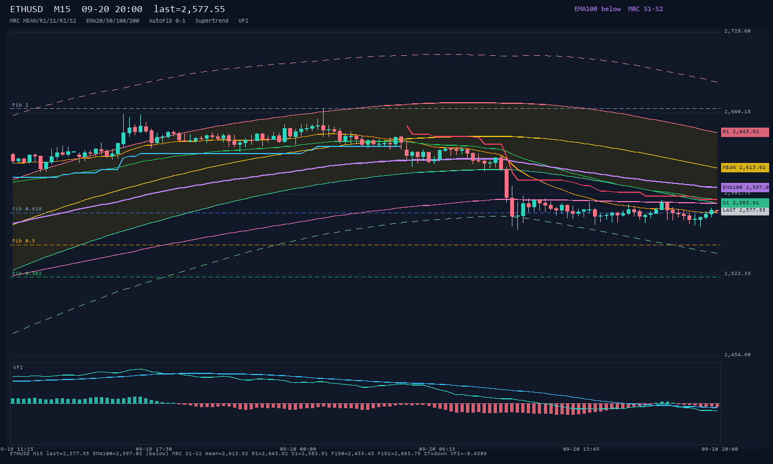This screenshot has height=464, width=773.
Task: Click the last=2,577.55 value in the title
Action: pyautogui.click(x=189, y=9)
